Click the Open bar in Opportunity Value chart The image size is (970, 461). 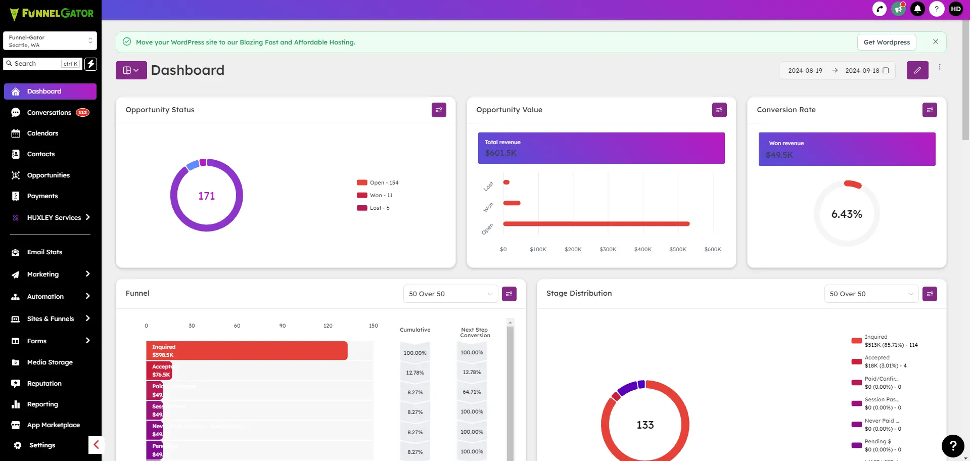click(596, 223)
